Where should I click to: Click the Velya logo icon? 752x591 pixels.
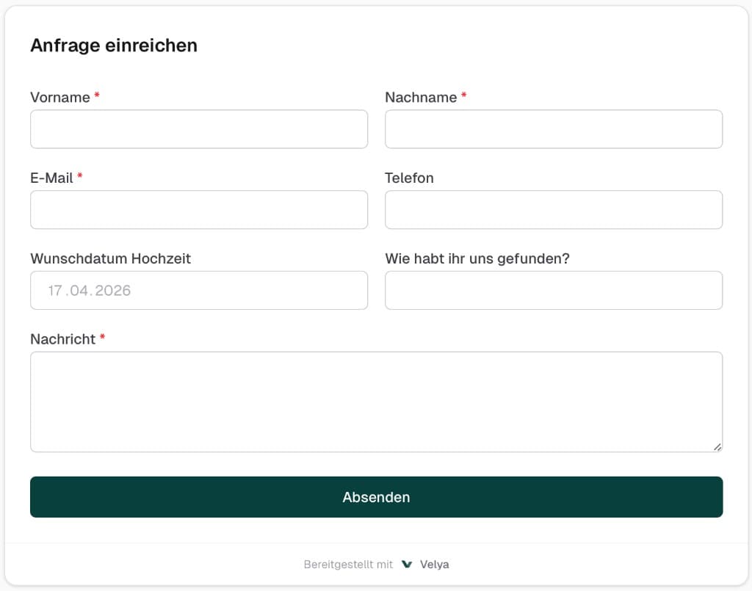pyautogui.click(x=407, y=564)
